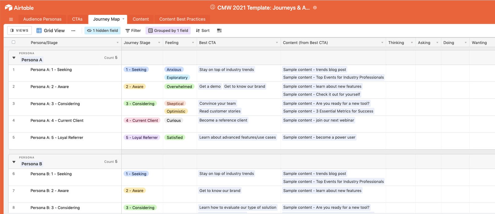495x214 pixels.
Task: Open the Sort options
Action: coord(203,31)
